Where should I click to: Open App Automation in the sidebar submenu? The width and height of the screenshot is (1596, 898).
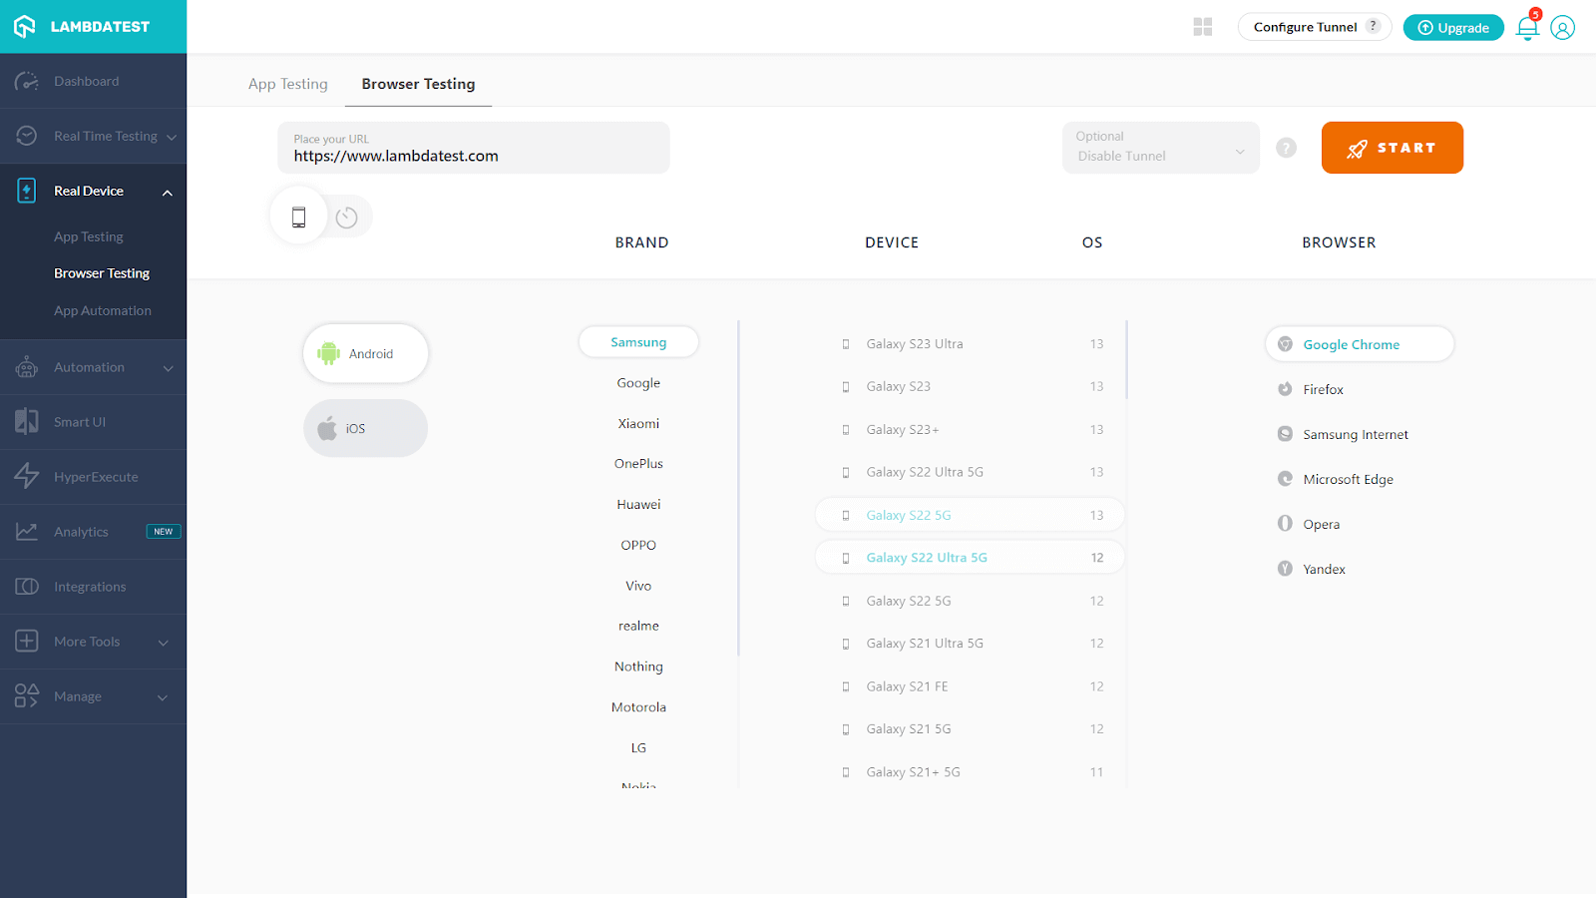(x=103, y=310)
